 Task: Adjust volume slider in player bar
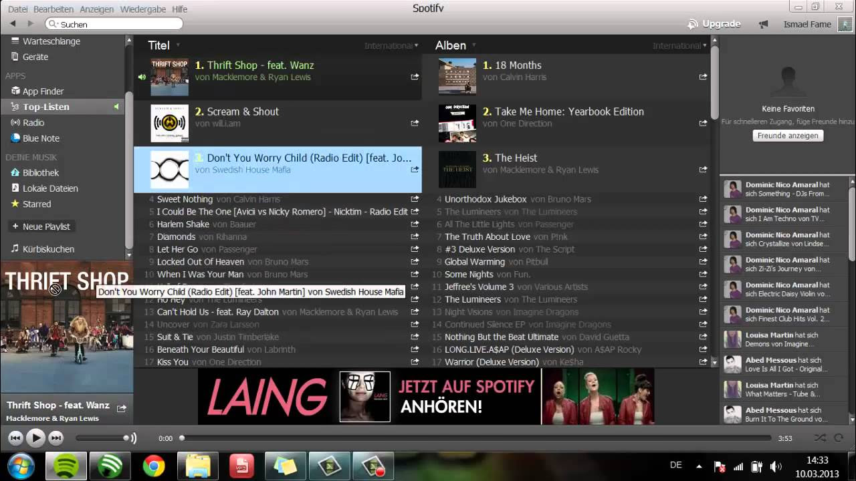102,438
